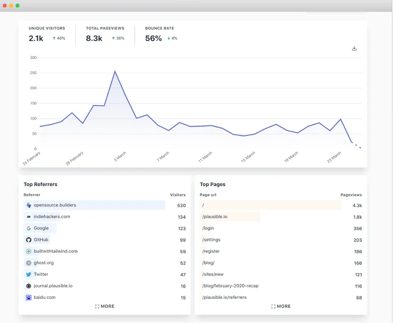
Task: Open the /login page entry
Action: 208,228
